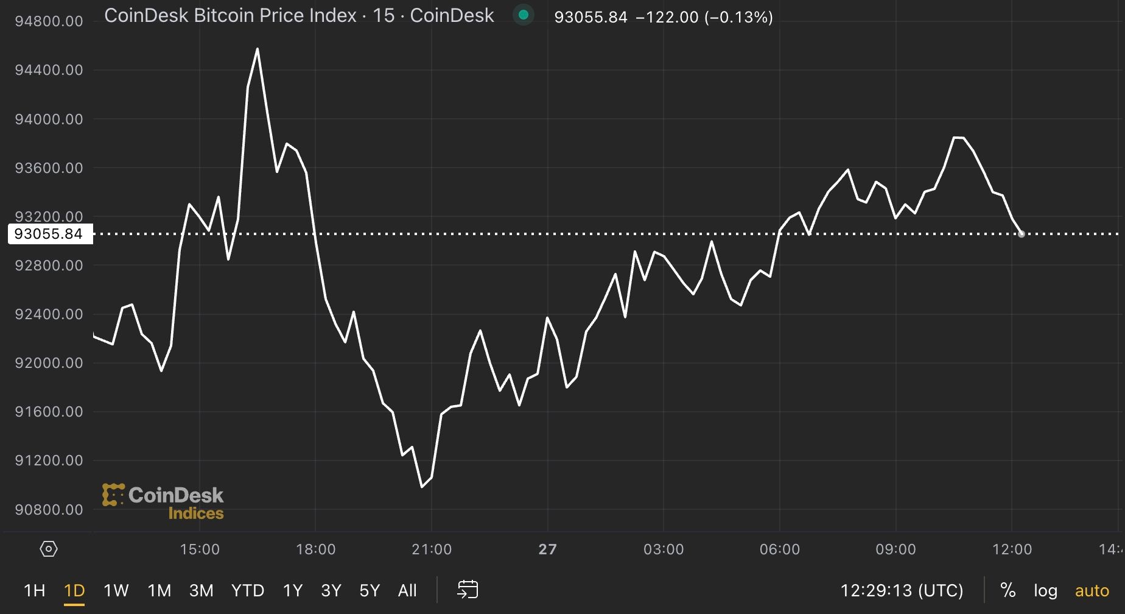Select the 5Y timeframe button

pos(368,590)
